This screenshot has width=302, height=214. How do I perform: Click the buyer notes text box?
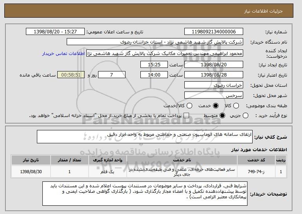click(145, 194)
